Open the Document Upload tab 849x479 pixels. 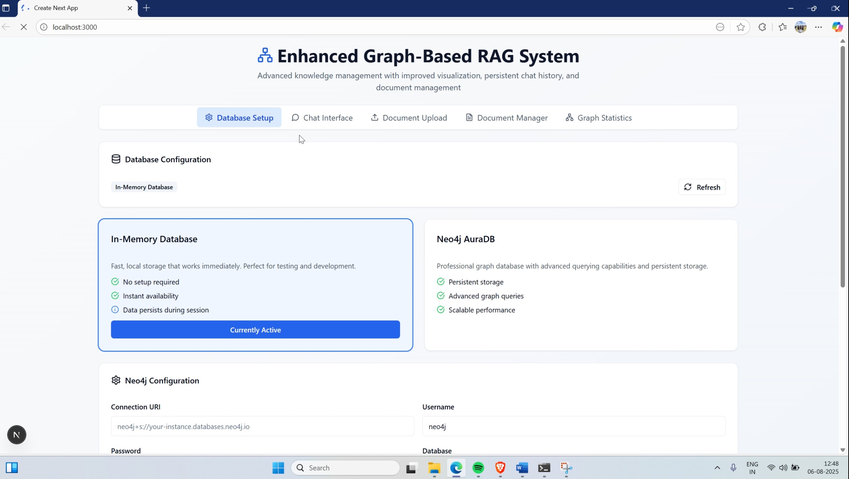pyautogui.click(x=409, y=118)
